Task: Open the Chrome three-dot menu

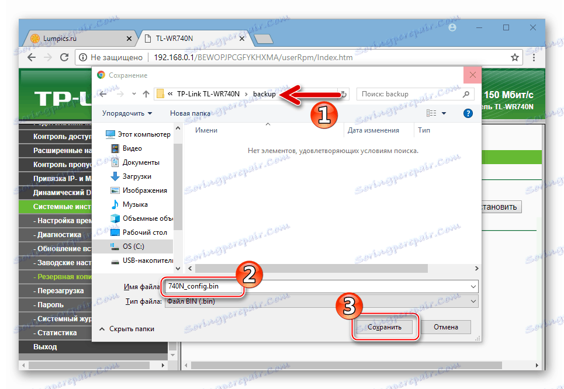Action: pyautogui.click(x=534, y=57)
